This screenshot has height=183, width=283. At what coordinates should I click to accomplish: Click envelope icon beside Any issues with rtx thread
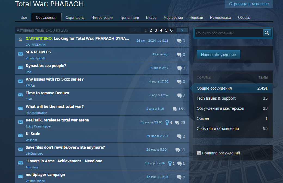coord(20,81)
